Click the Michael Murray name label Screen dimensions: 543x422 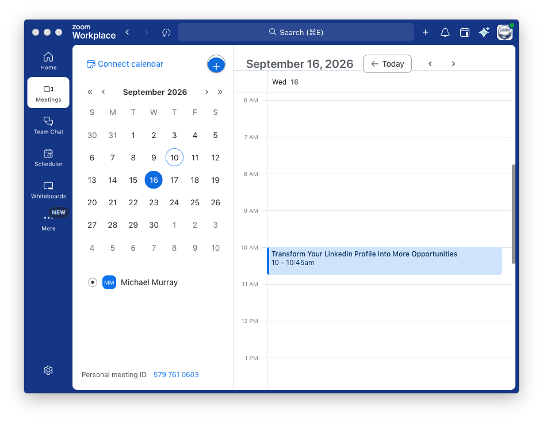tap(149, 282)
